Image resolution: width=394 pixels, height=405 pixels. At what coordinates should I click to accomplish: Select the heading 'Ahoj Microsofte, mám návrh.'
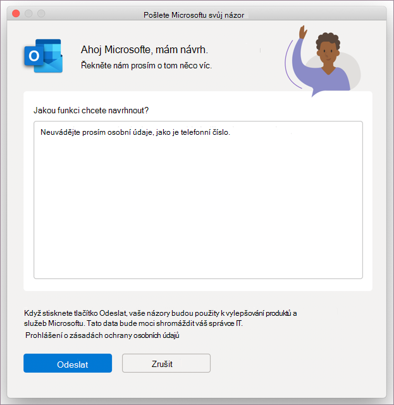click(144, 49)
